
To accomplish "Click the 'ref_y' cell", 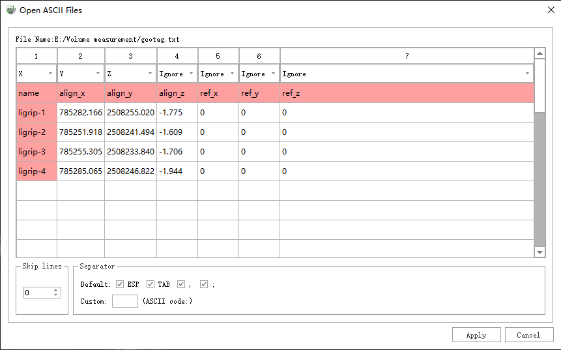I will coord(259,93).
